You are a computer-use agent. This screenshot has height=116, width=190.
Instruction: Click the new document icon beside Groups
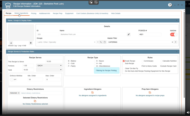coord(105,42)
